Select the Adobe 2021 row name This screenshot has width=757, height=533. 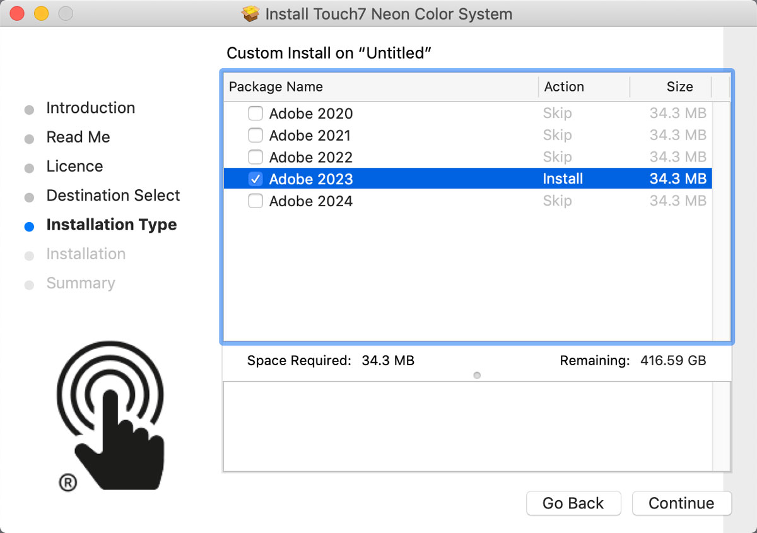pos(310,136)
